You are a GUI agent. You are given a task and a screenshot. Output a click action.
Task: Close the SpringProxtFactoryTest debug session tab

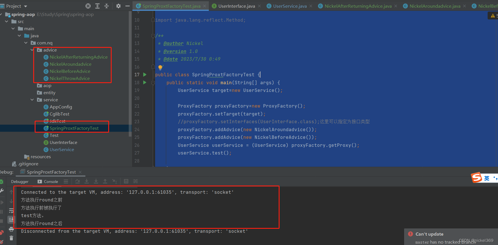(80, 172)
